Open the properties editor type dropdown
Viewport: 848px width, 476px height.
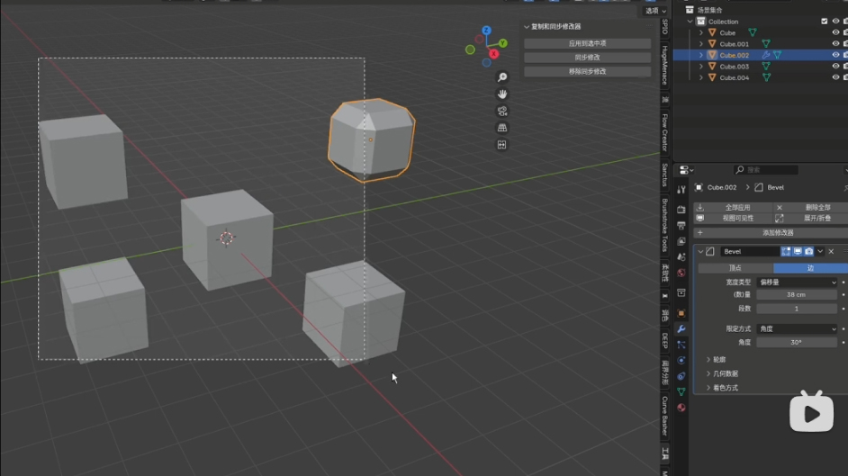686,170
